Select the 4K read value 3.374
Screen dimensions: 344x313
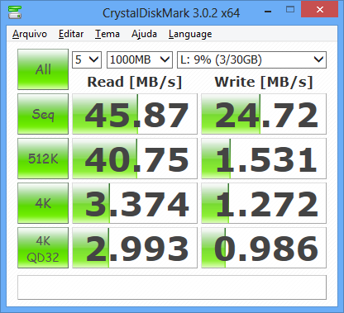click(135, 203)
